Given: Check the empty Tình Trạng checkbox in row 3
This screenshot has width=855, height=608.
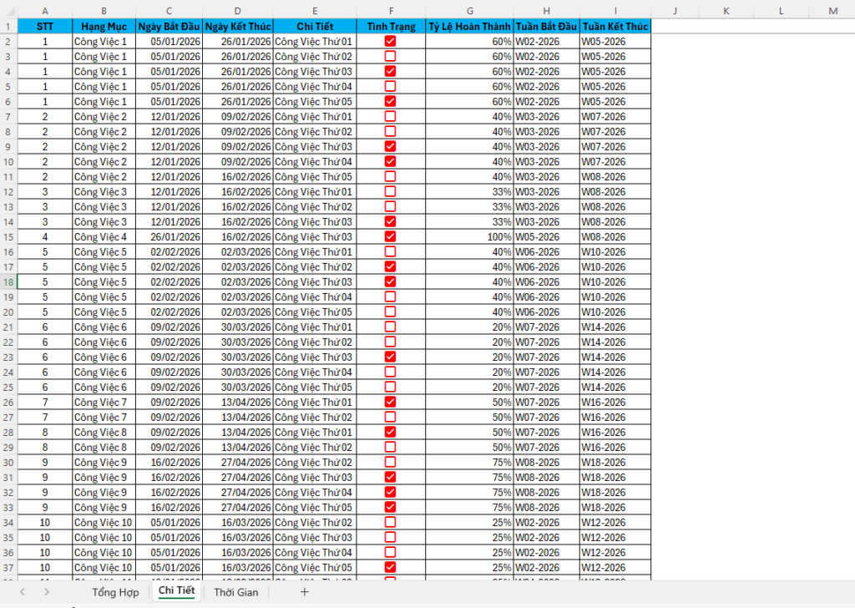Looking at the screenshot, I should tap(390, 56).
